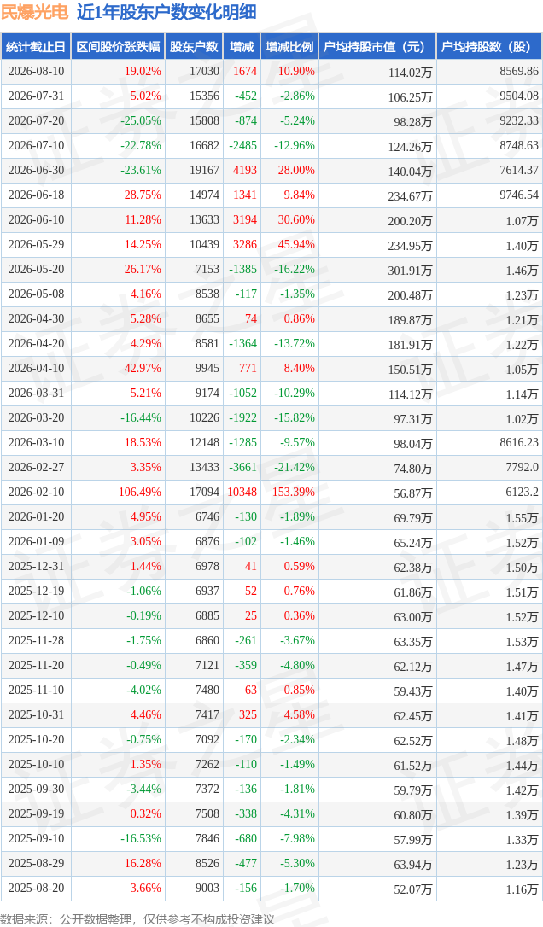Select the 2026-02-10 row date
543x927 pixels.
[x=36, y=492]
